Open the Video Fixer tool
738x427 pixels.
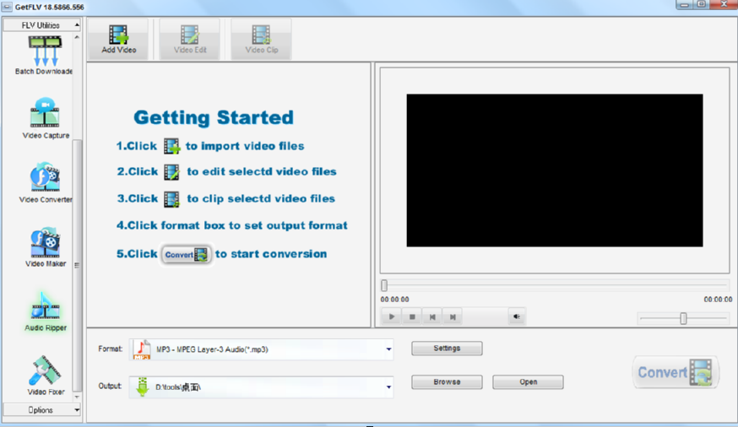pos(46,376)
